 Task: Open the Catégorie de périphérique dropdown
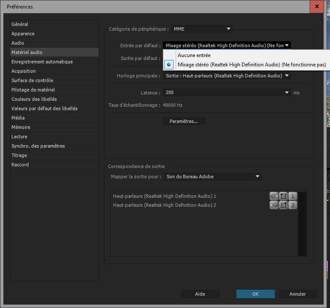coord(202,29)
